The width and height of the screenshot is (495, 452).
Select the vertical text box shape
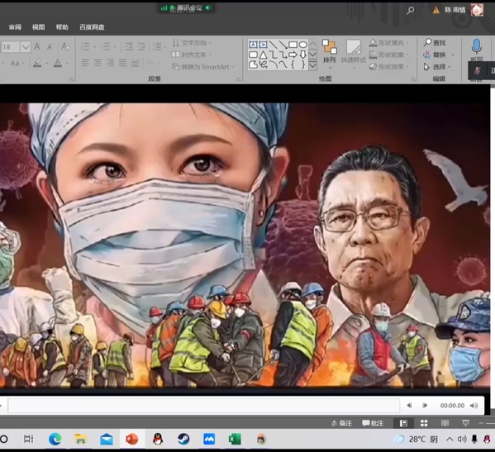pyautogui.click(x=263, y=45)
